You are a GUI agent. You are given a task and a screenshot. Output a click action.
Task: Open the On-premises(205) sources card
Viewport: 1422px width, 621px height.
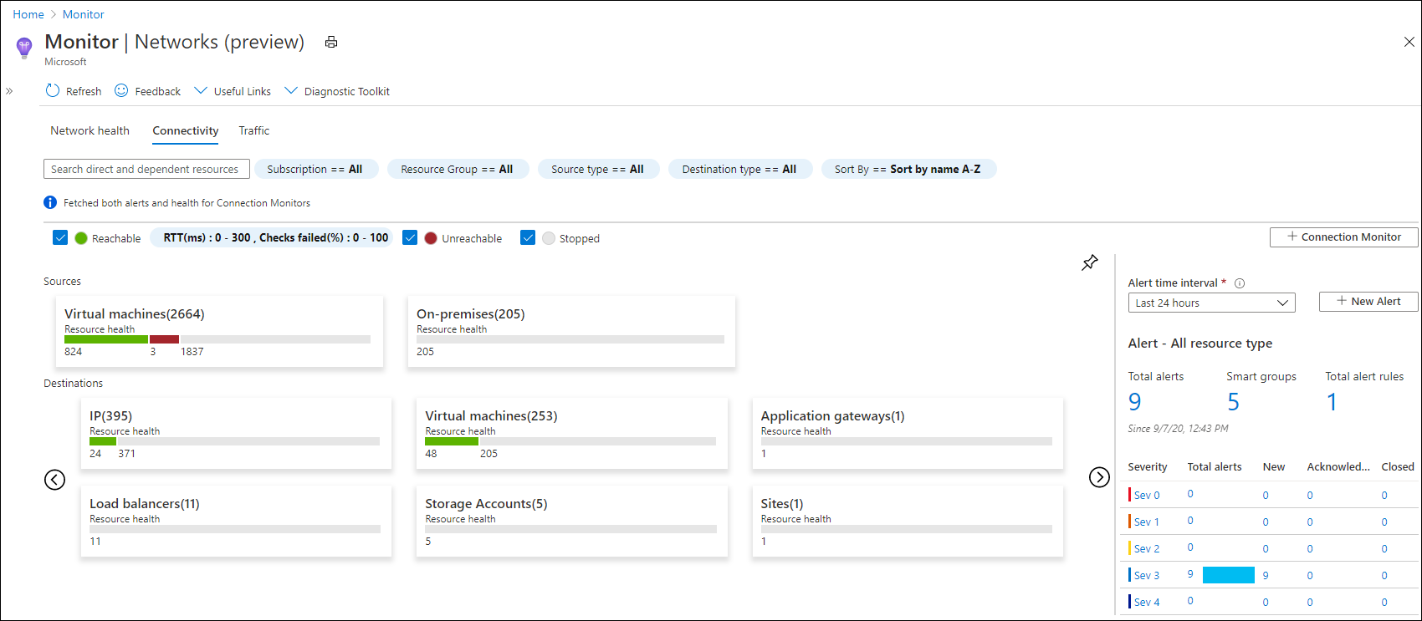coord(570,332)
